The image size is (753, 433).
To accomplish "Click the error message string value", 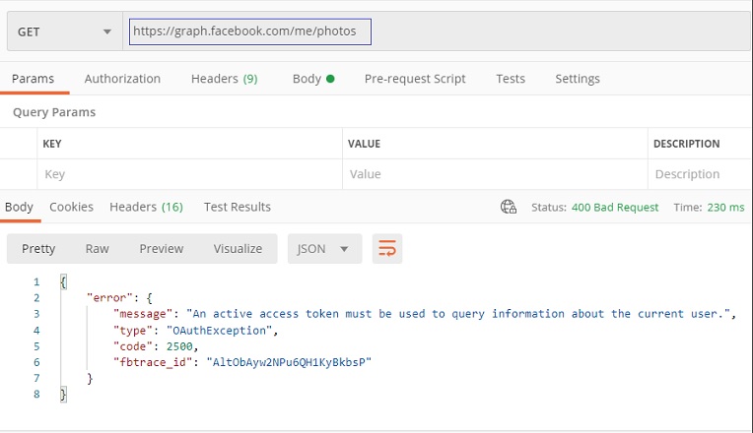I will click(458, 314).
